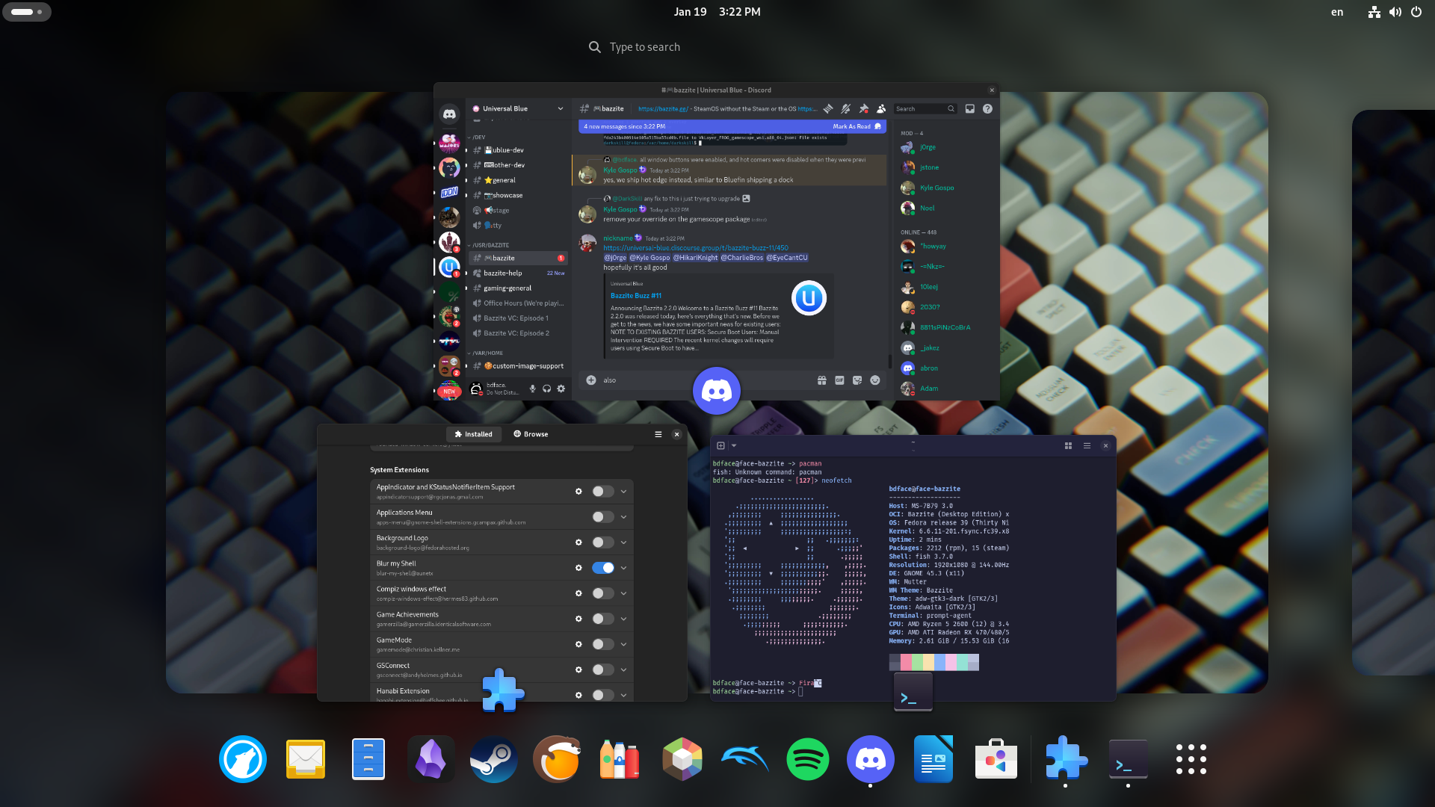Open settings gear for Blur my Shell
1435x807 pixels.
[578, 568]
